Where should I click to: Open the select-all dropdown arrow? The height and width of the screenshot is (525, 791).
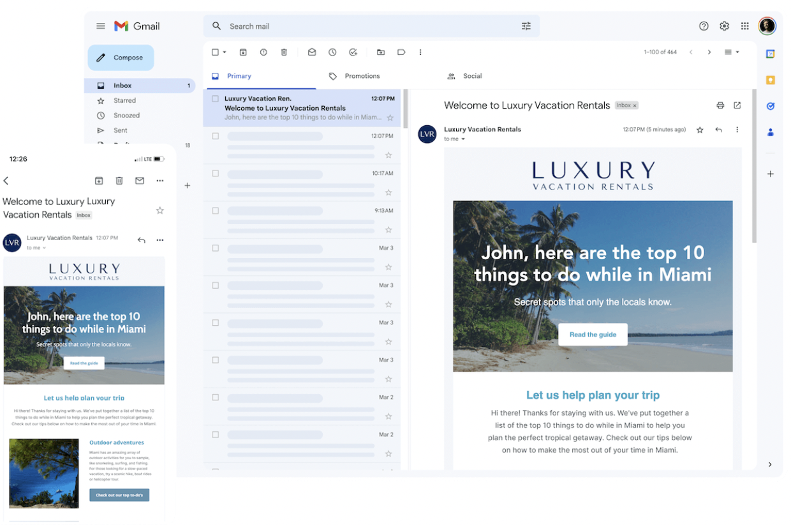tap(225, 52)
